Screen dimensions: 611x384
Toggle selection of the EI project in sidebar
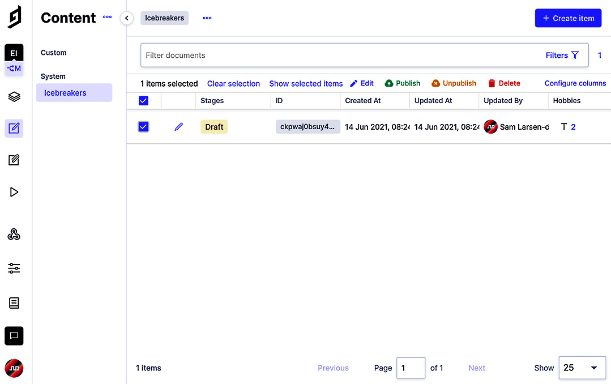coord(14,52)
